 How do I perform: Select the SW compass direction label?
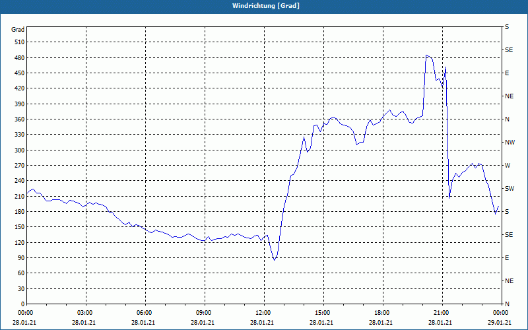(510, 189)
